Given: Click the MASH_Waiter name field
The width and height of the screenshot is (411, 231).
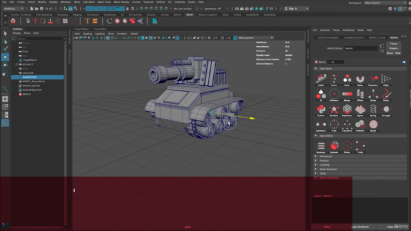Looking at the screenshot, I should click(361, 49).
